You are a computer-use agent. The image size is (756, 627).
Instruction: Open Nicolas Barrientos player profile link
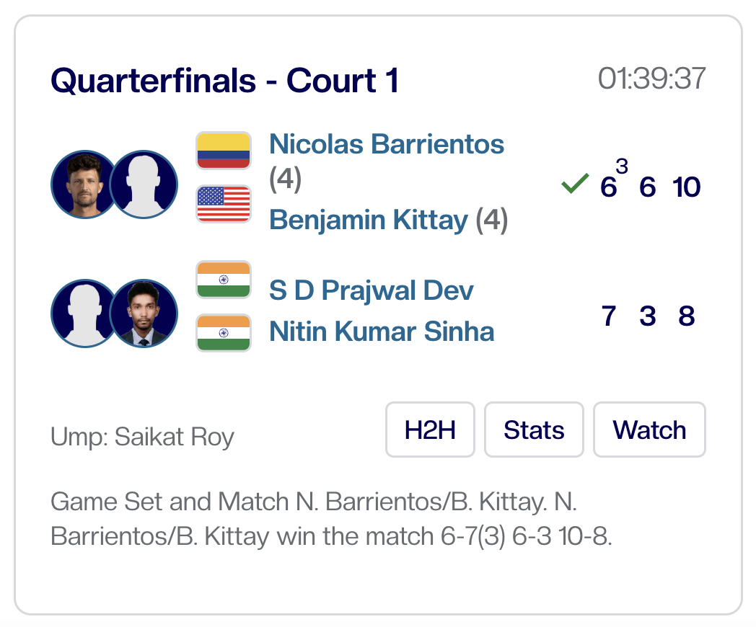click(x=387, y=144)
